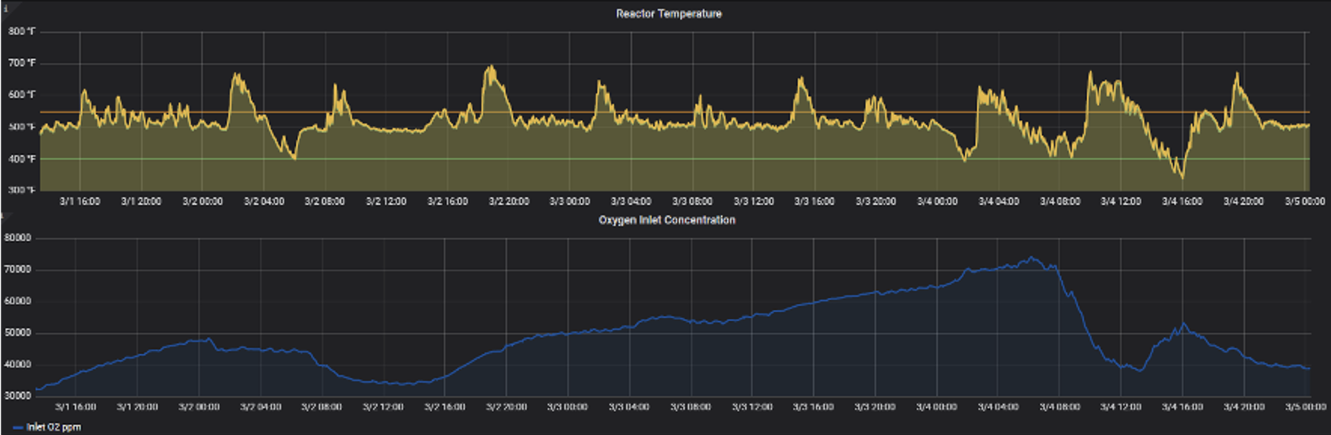Click 3/4 16:00 tick on Reactor Temperature time axis
Viewport: 1331px width, 435px height.
(1182, 201)
